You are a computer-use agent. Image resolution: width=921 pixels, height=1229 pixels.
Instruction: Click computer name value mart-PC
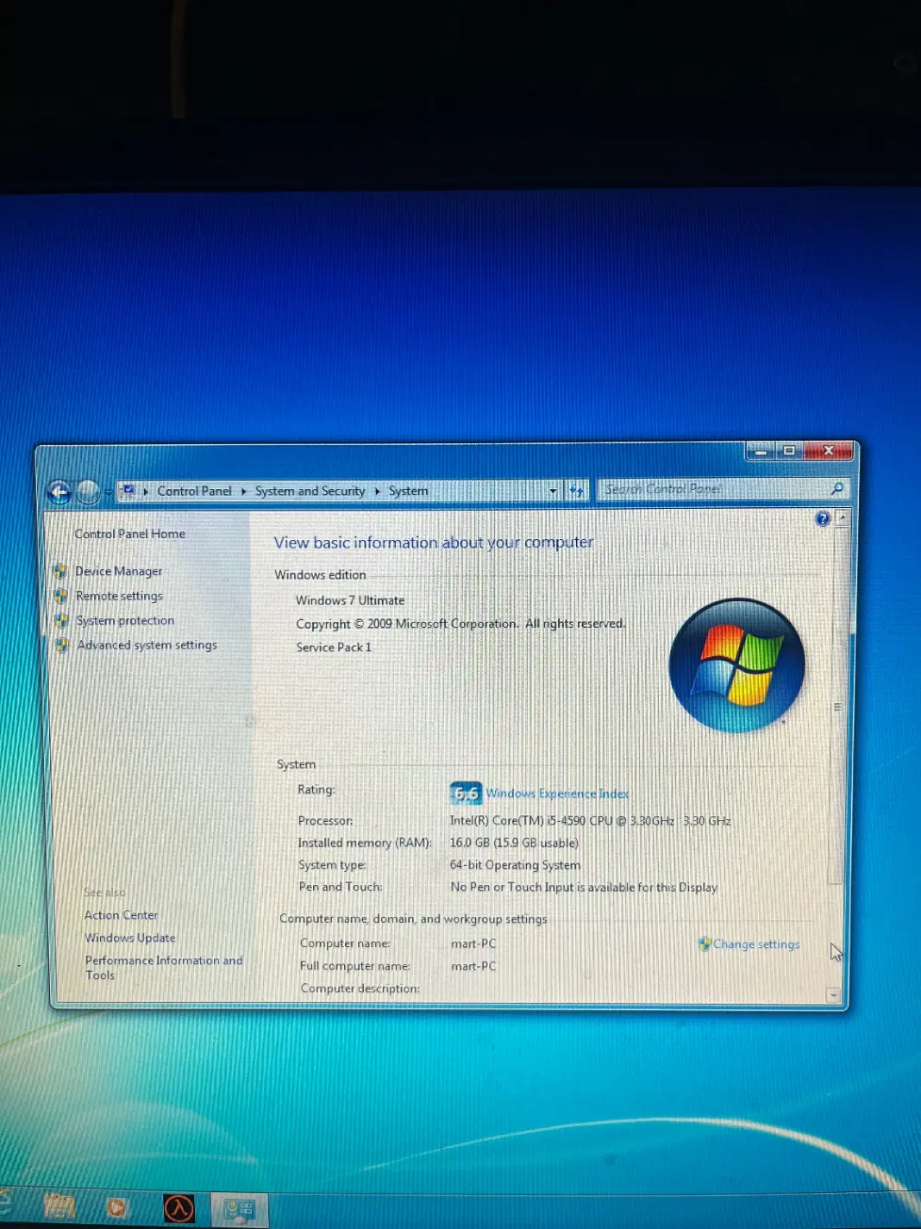[x=473, y=944]
